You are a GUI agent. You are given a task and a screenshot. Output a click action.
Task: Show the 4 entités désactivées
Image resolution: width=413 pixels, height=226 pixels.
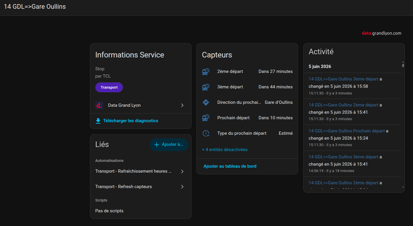point(225,150)
